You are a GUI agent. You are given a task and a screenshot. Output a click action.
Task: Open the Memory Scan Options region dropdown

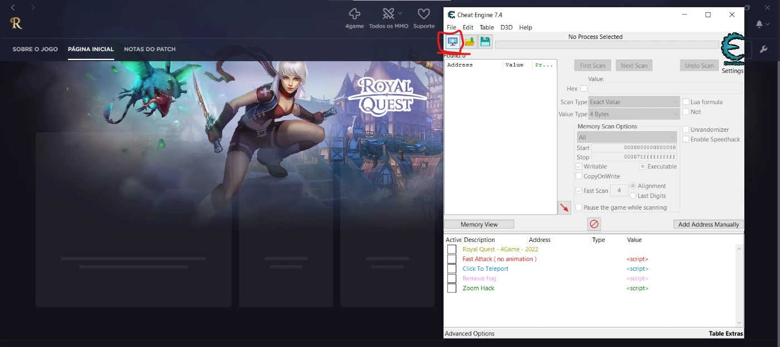point(627,137)
